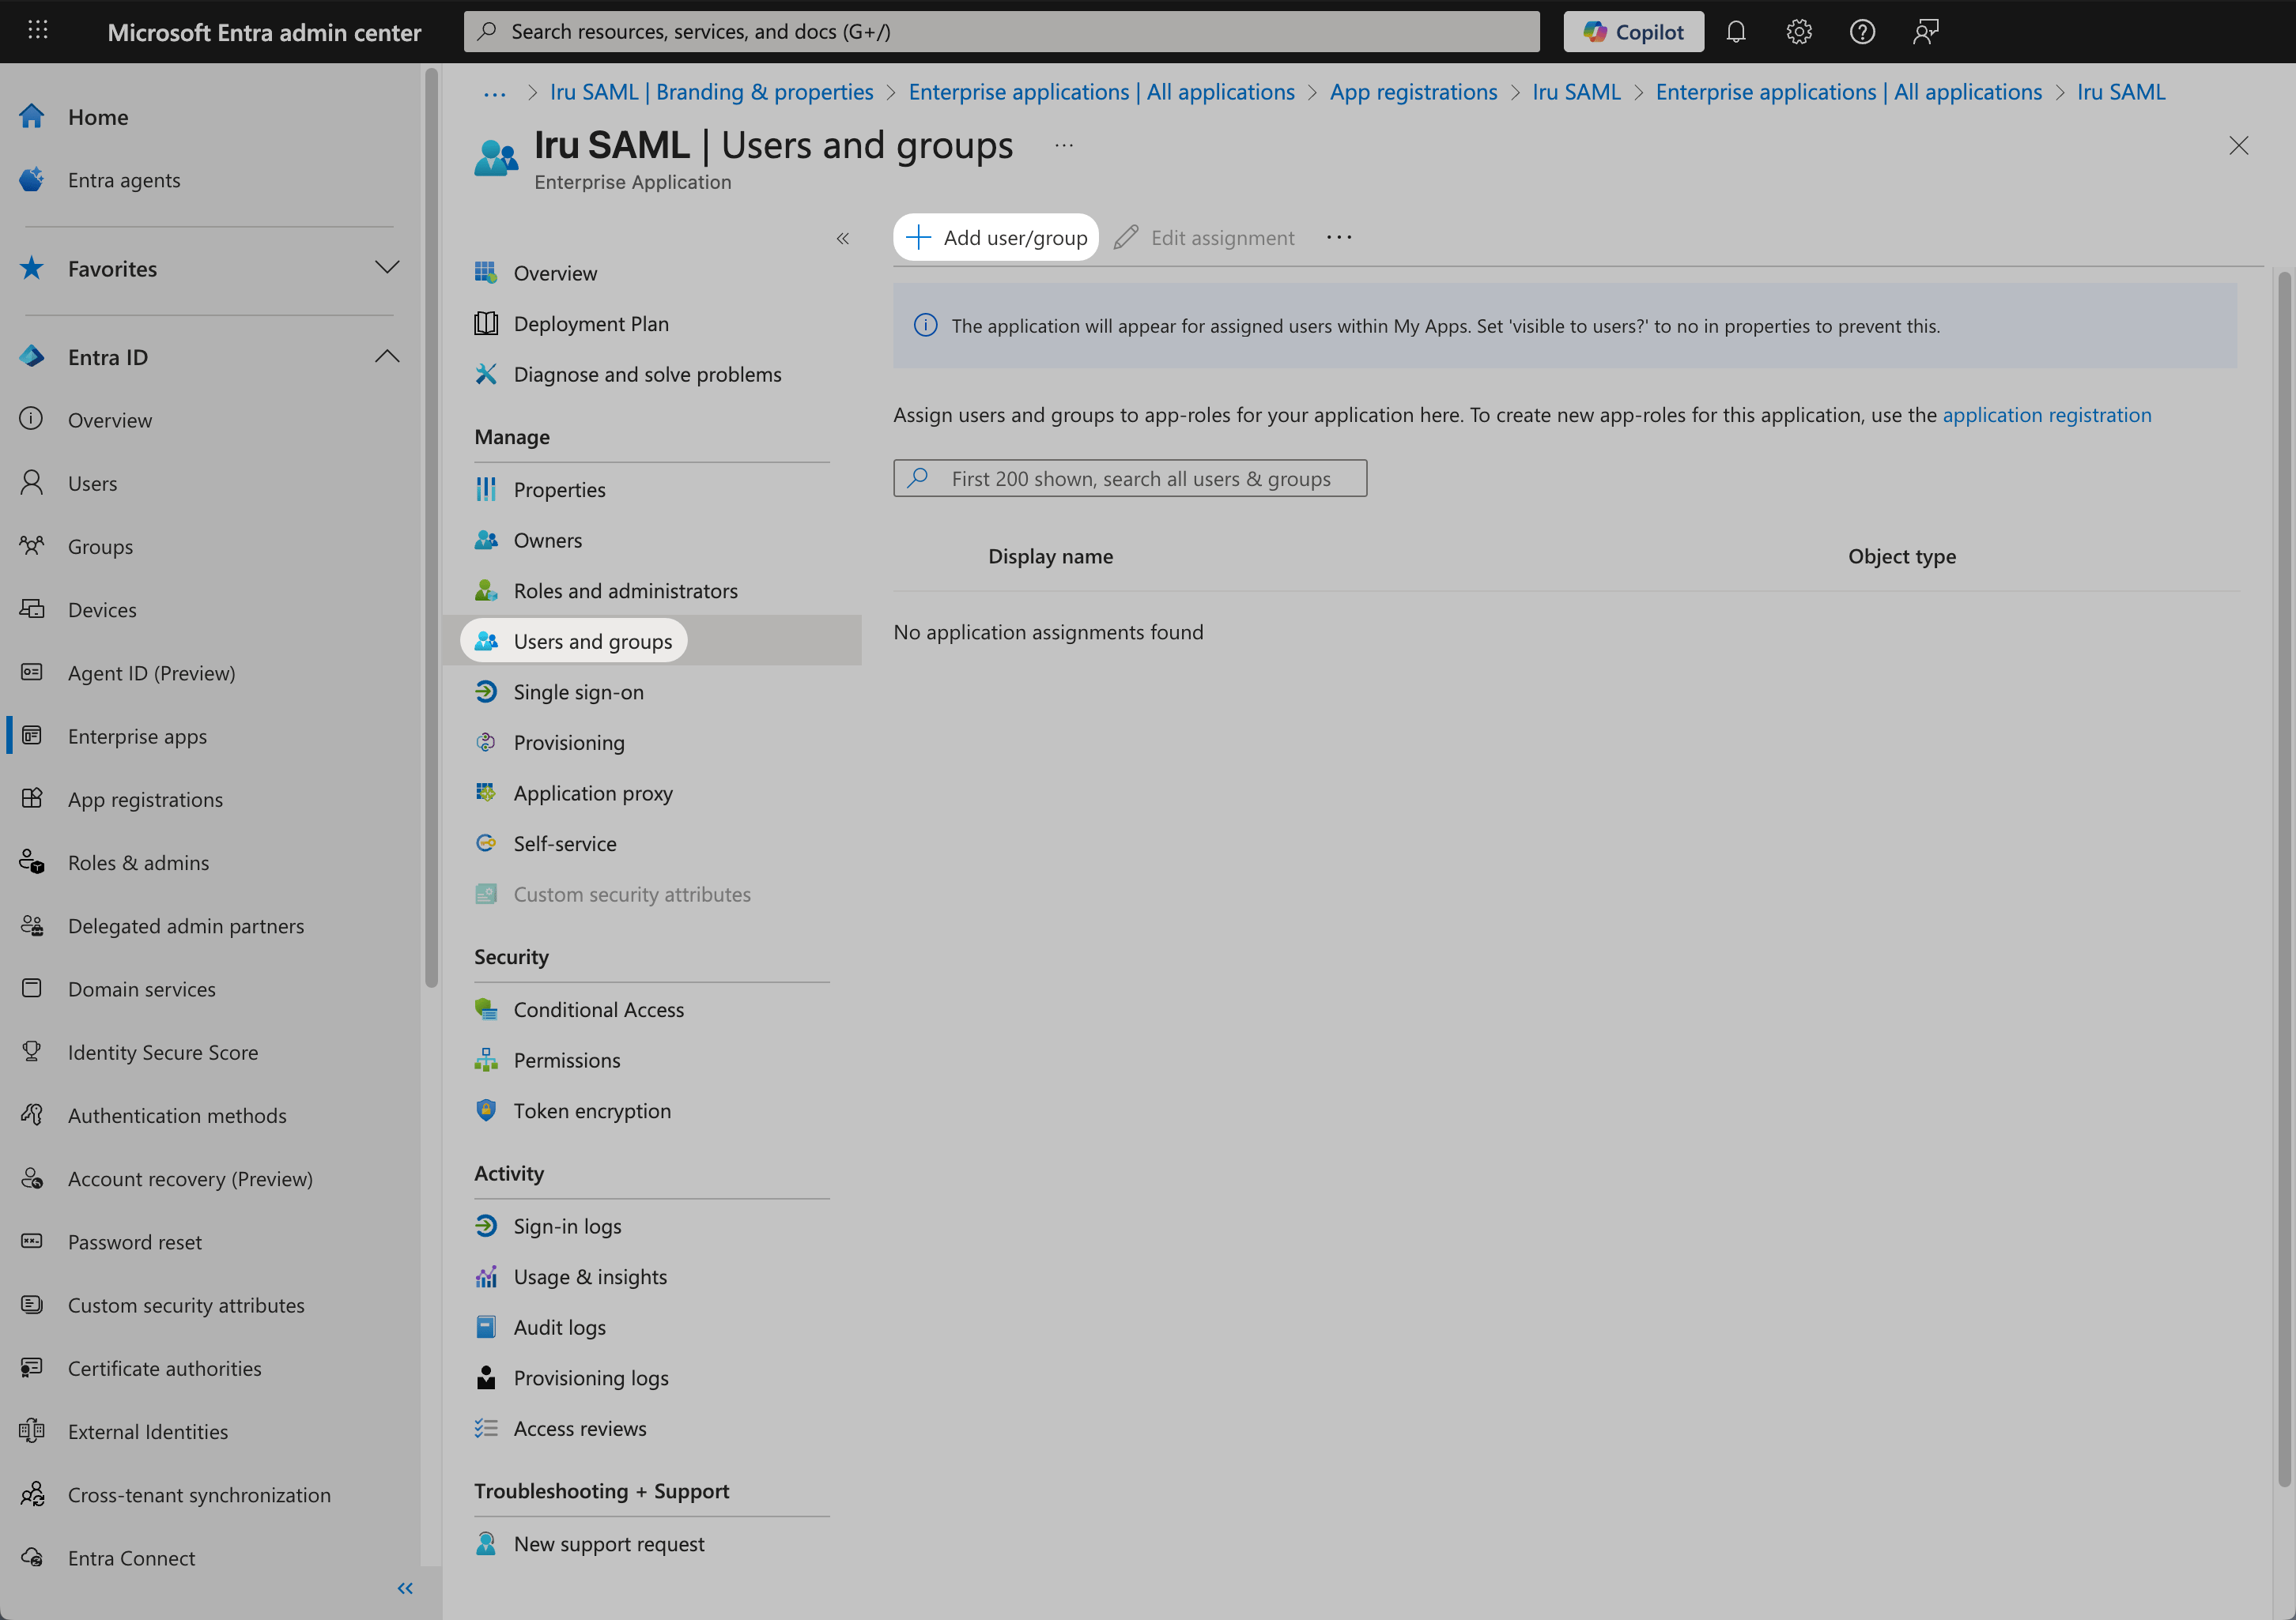Image resolution: width=2296 pixels, height=1620 pixels.
Task: Open Devices in the left sidebar
Action: coord(102,609)
